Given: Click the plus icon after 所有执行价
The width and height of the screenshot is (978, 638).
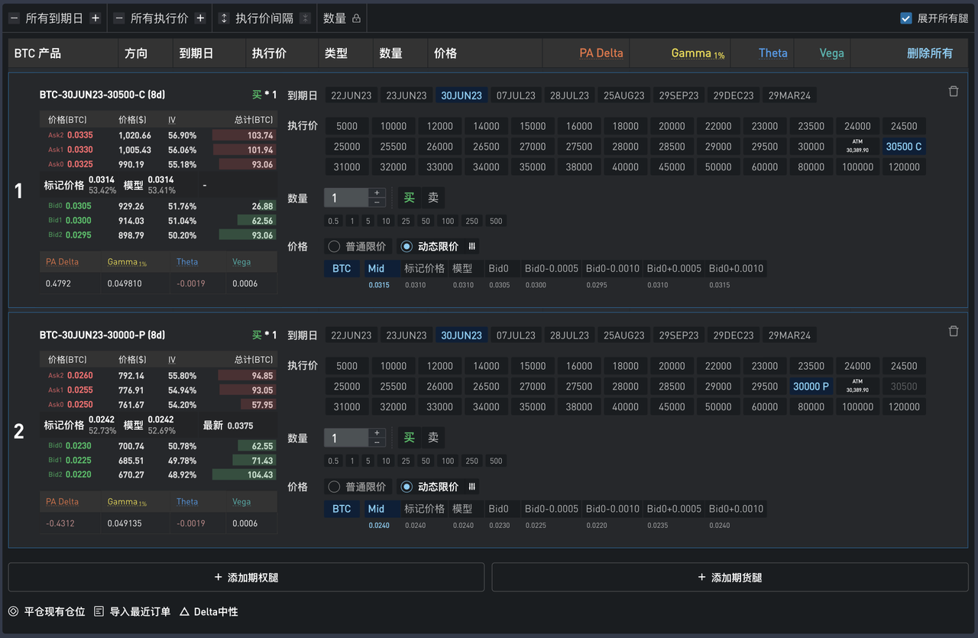Looking at the screenshot, I should (x=200, y=18).
